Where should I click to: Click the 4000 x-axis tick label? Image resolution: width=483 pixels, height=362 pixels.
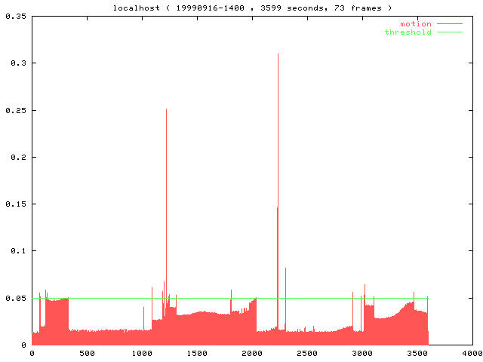pos(472,353)
